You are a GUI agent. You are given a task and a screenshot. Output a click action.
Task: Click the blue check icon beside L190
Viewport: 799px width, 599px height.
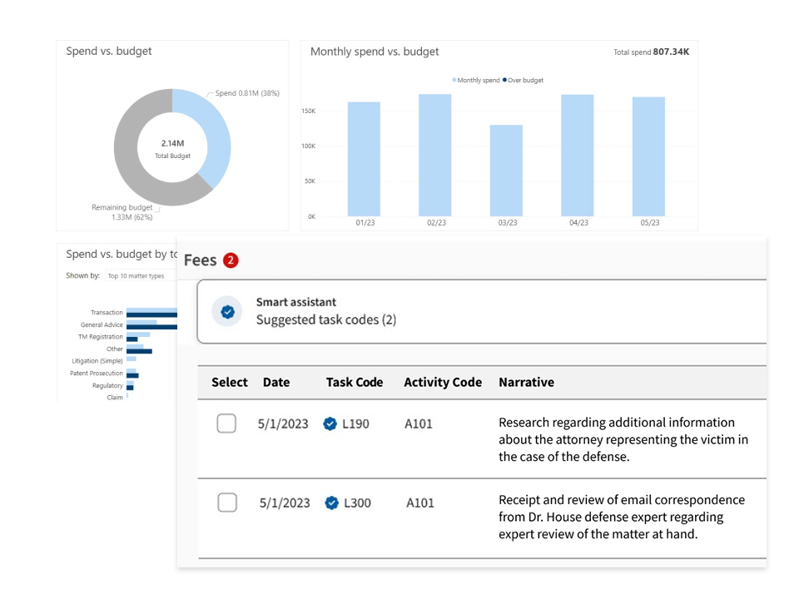tap(331, 423)
